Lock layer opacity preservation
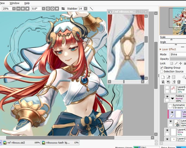 (x=172, y=63)
